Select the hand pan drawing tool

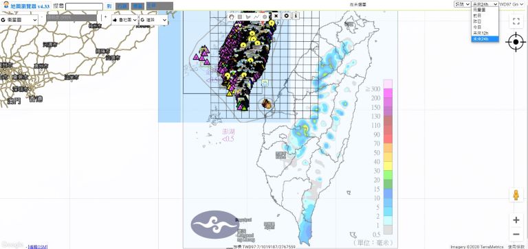[232, 16]
